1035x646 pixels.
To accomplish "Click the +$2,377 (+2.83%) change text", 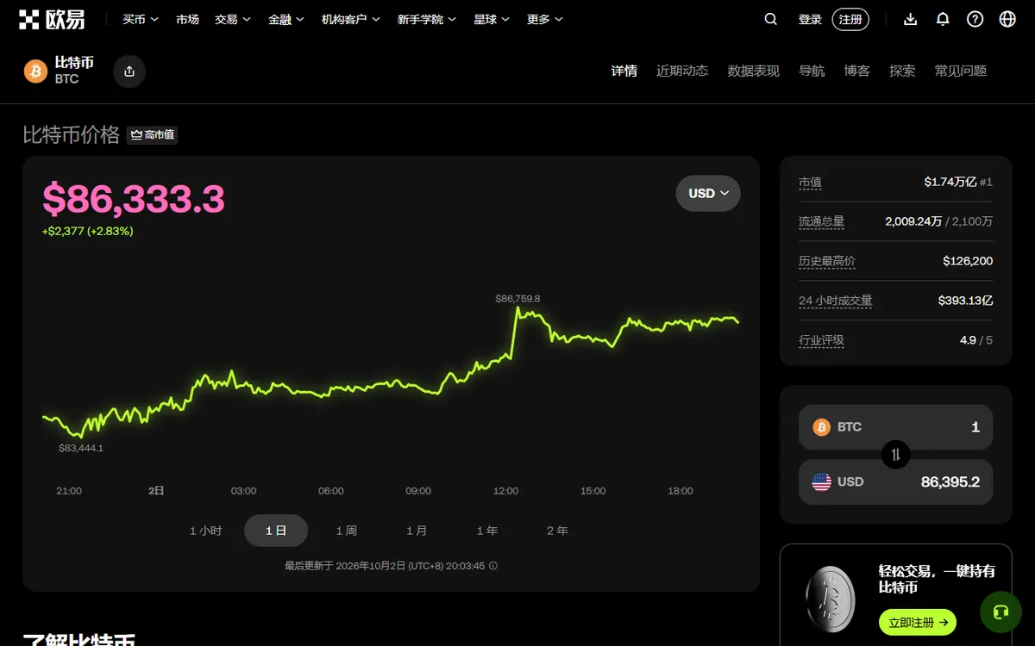I will 87,231.
